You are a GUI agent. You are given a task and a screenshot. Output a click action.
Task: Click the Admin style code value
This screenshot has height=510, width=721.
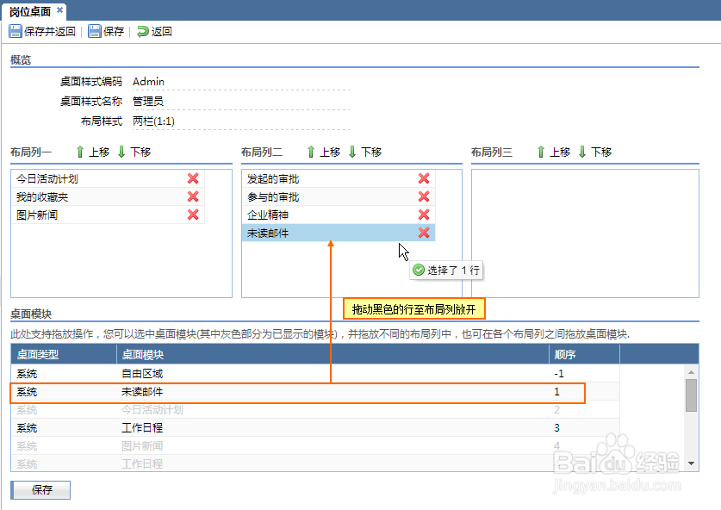tap(148, 81)
